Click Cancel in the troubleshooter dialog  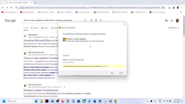[x=121, y=73]
